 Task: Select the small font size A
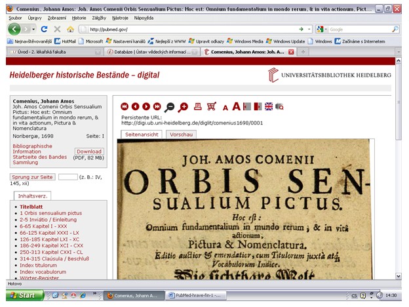pyautogui.click(x=225, y=108)
